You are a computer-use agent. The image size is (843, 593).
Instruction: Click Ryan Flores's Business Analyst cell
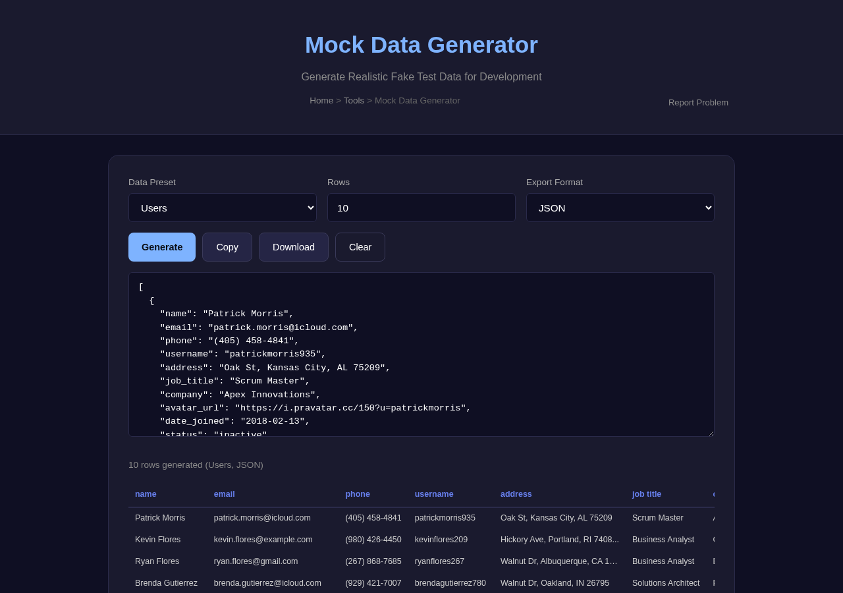[663, 561]
